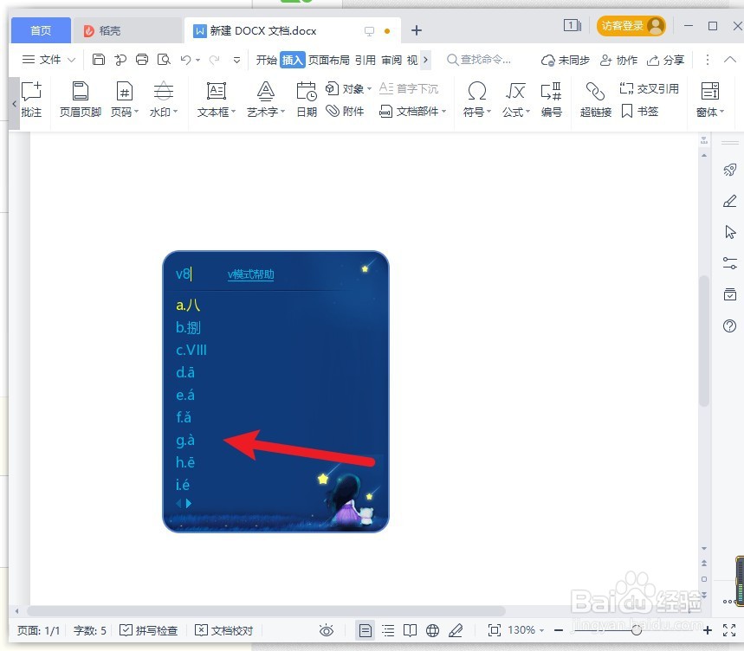Toggle 拼写检查 spell check

pos(148,630)
